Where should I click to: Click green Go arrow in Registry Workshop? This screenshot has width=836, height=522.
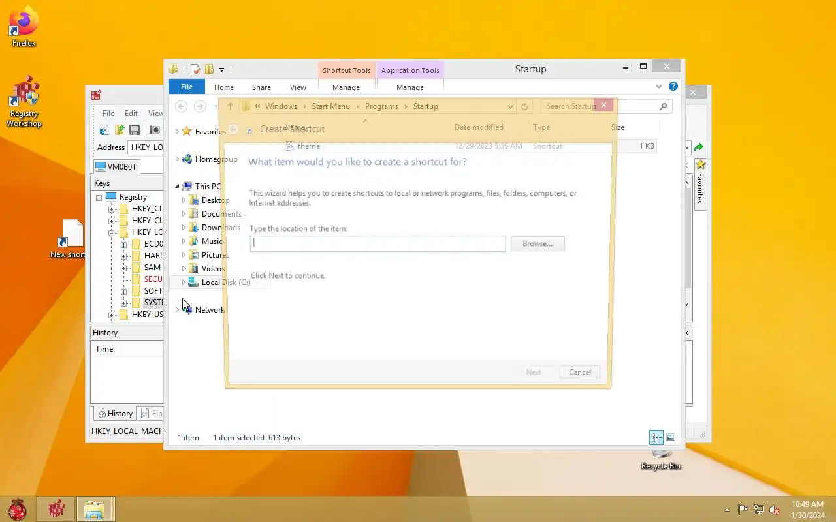[x=699, y=147]
